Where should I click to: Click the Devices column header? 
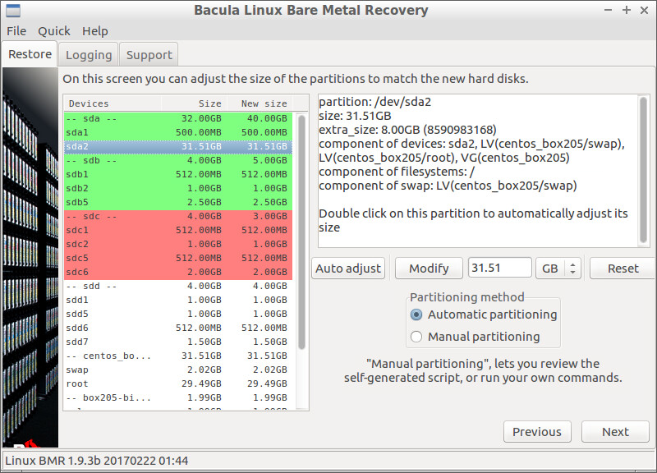pos(113,103)
